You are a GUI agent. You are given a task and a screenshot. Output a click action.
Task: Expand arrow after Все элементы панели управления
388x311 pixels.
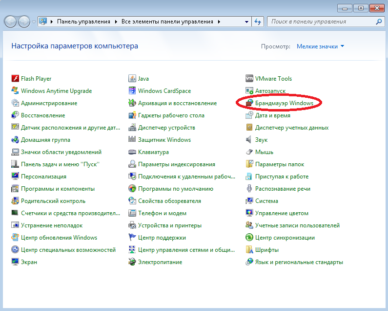click(219, 22)
